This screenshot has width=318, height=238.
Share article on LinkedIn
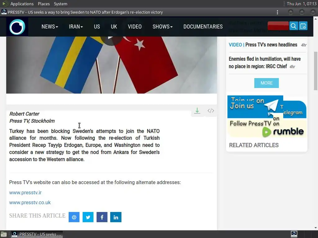[116, 217]
